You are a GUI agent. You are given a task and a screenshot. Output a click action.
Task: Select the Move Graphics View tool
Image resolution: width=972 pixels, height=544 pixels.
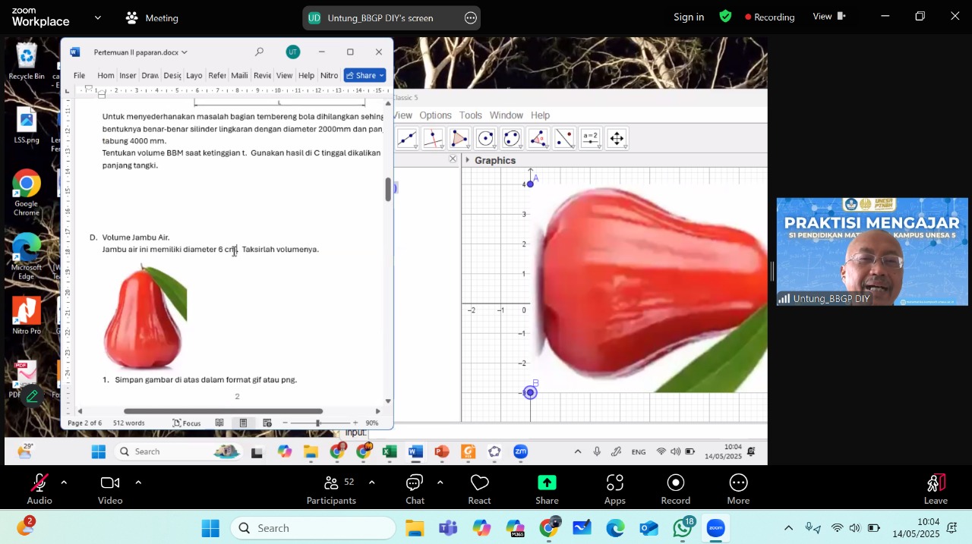(617, 138)
